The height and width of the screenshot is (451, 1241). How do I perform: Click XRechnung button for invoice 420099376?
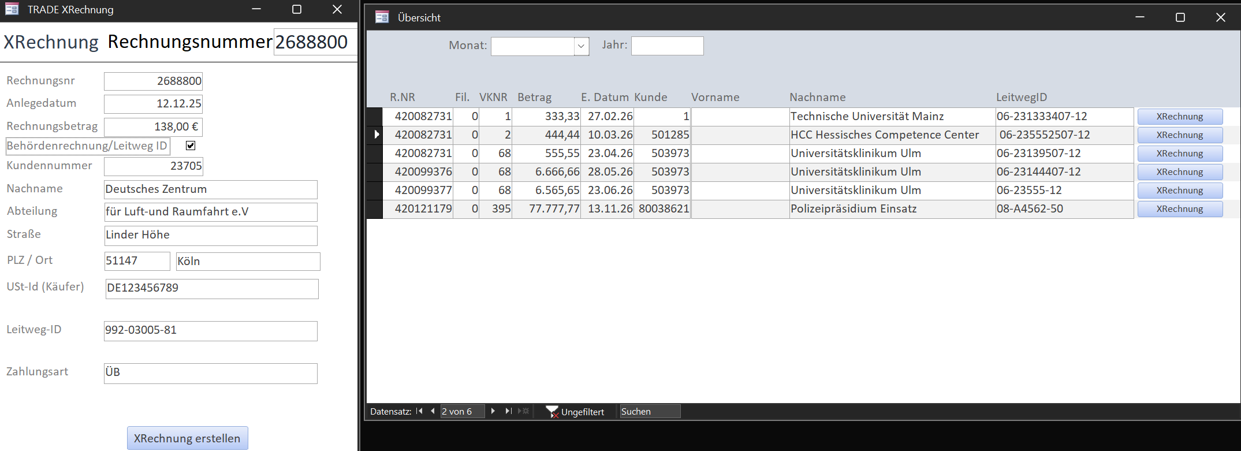(1180, 172)
